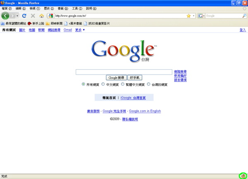Click the Google 台灣 logo
The height and width of the screenshot is (179, 248).
(124, 51)
